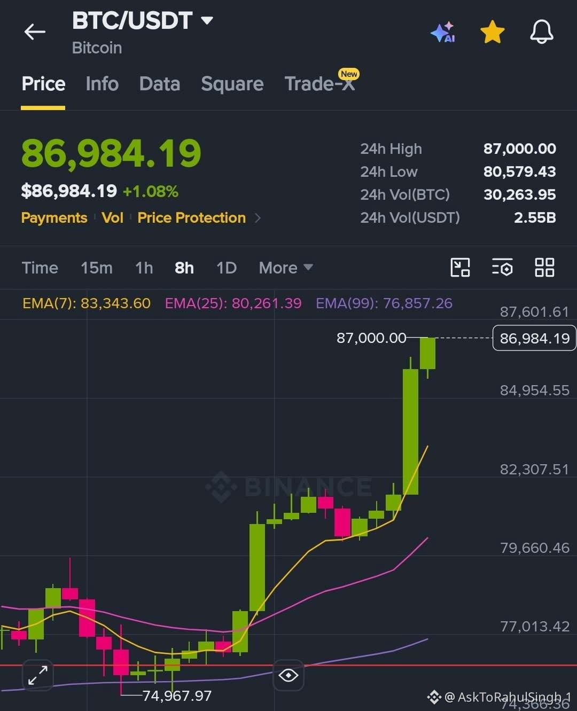Expand the BTC/USDT pair selector arrow

(207, 21)
